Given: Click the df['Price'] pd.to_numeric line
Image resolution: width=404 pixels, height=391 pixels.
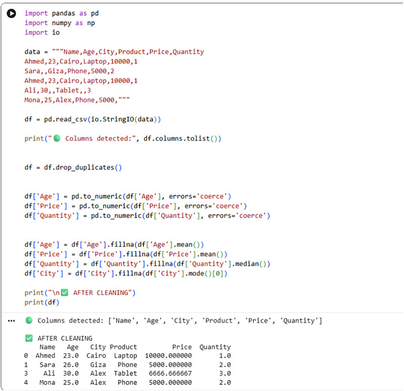Looking at the screenshot, I should click(x=136, y=206).
